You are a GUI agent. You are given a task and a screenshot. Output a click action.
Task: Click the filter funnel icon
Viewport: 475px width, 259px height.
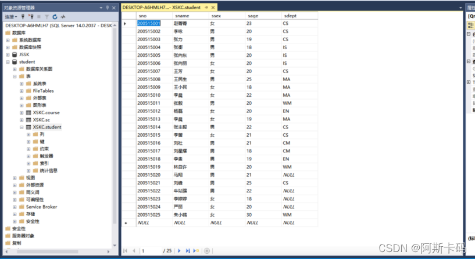point(47,17)
